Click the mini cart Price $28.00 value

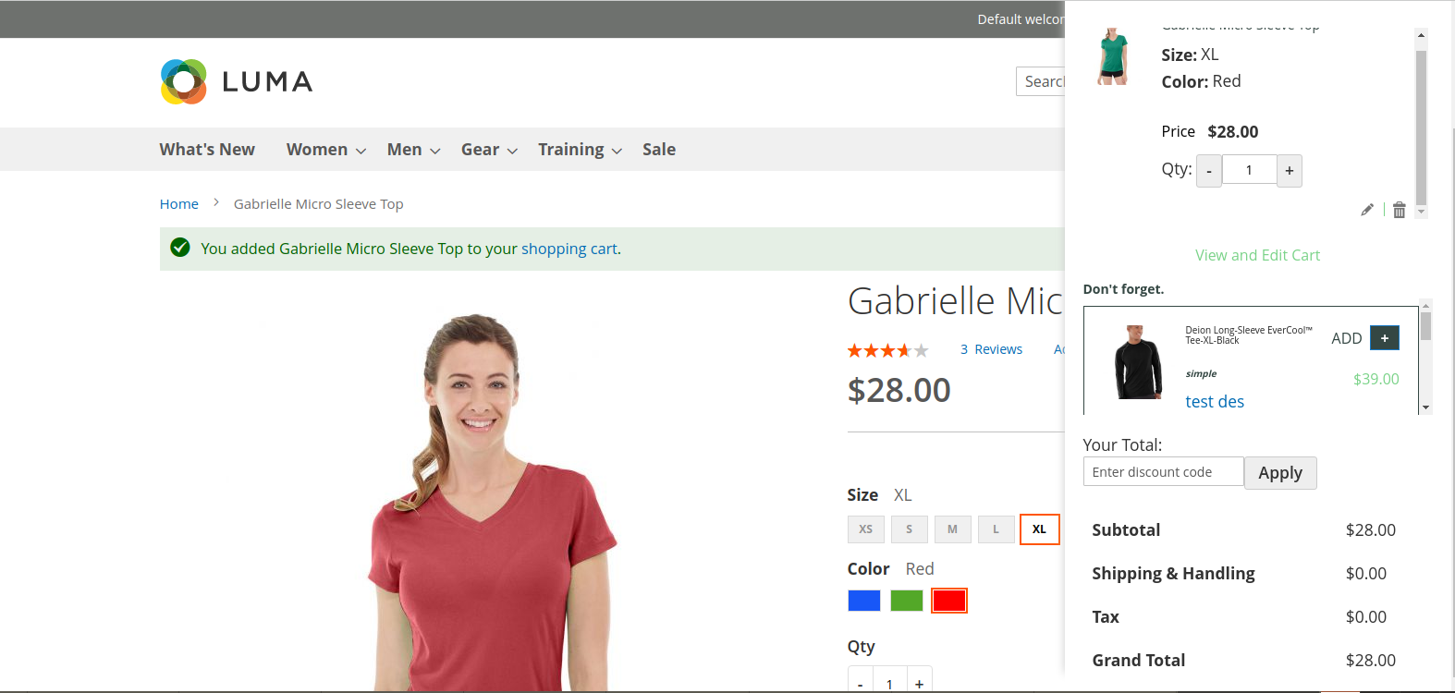[x=1232, y=132]
